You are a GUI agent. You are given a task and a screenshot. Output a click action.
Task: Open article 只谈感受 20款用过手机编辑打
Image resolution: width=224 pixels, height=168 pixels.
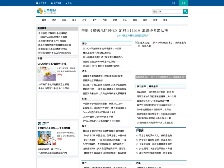click(53, 33)
